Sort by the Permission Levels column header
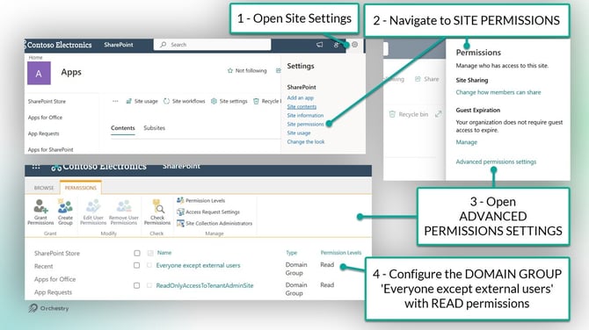Viewport: 589px width, 330px height. [x=341, y=253]
